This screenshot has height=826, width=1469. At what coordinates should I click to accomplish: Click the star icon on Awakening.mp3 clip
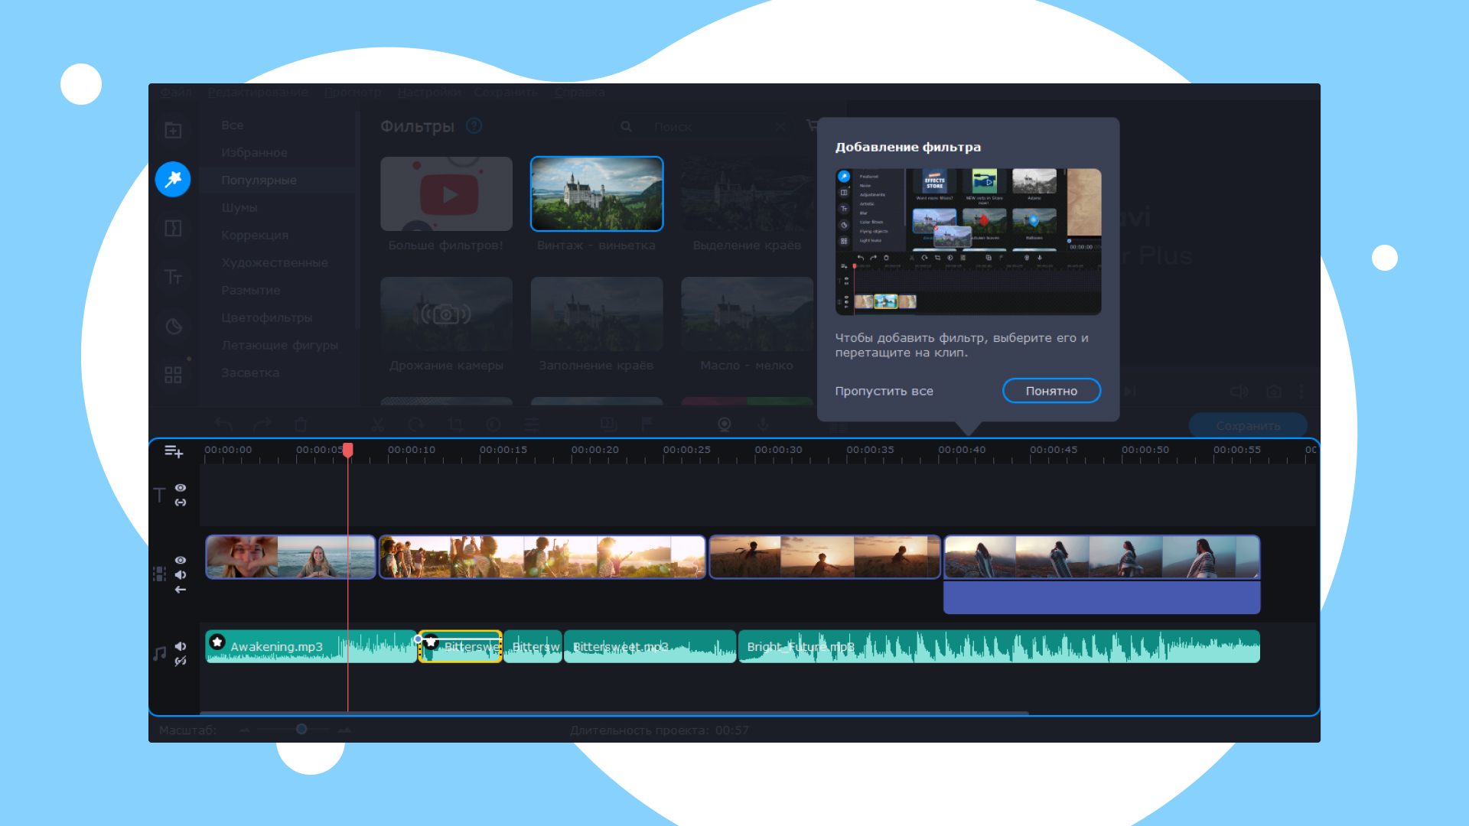[217, 642]
